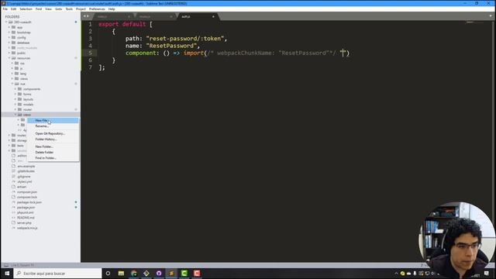Select the config folder icon
Image resolution: width=496 pixels, height=279 pixels.
[14, 37]
